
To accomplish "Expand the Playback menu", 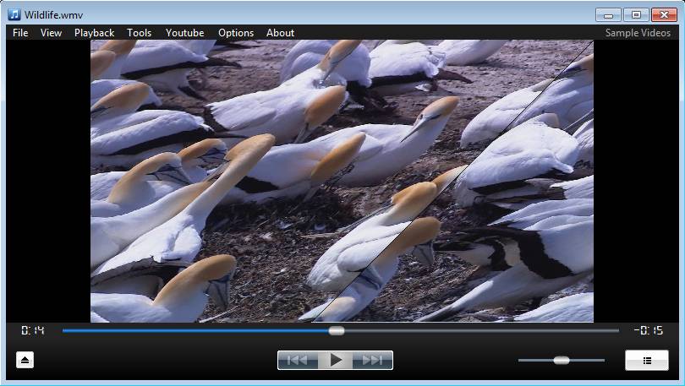I will coord(94,33).
